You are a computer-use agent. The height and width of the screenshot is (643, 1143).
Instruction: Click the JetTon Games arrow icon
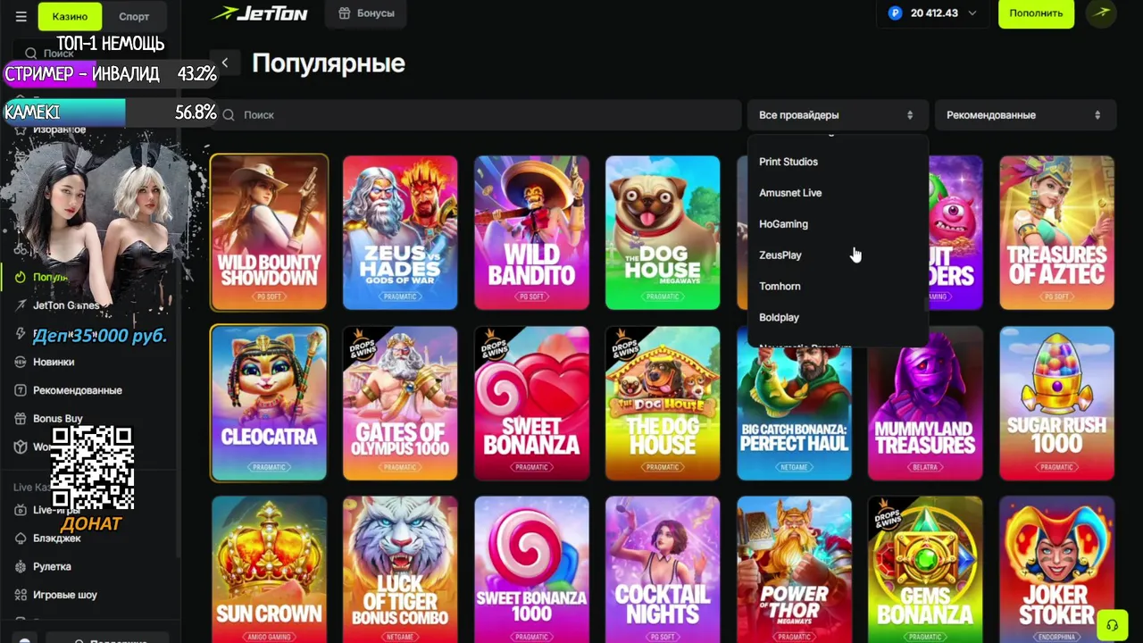(21, 305)
